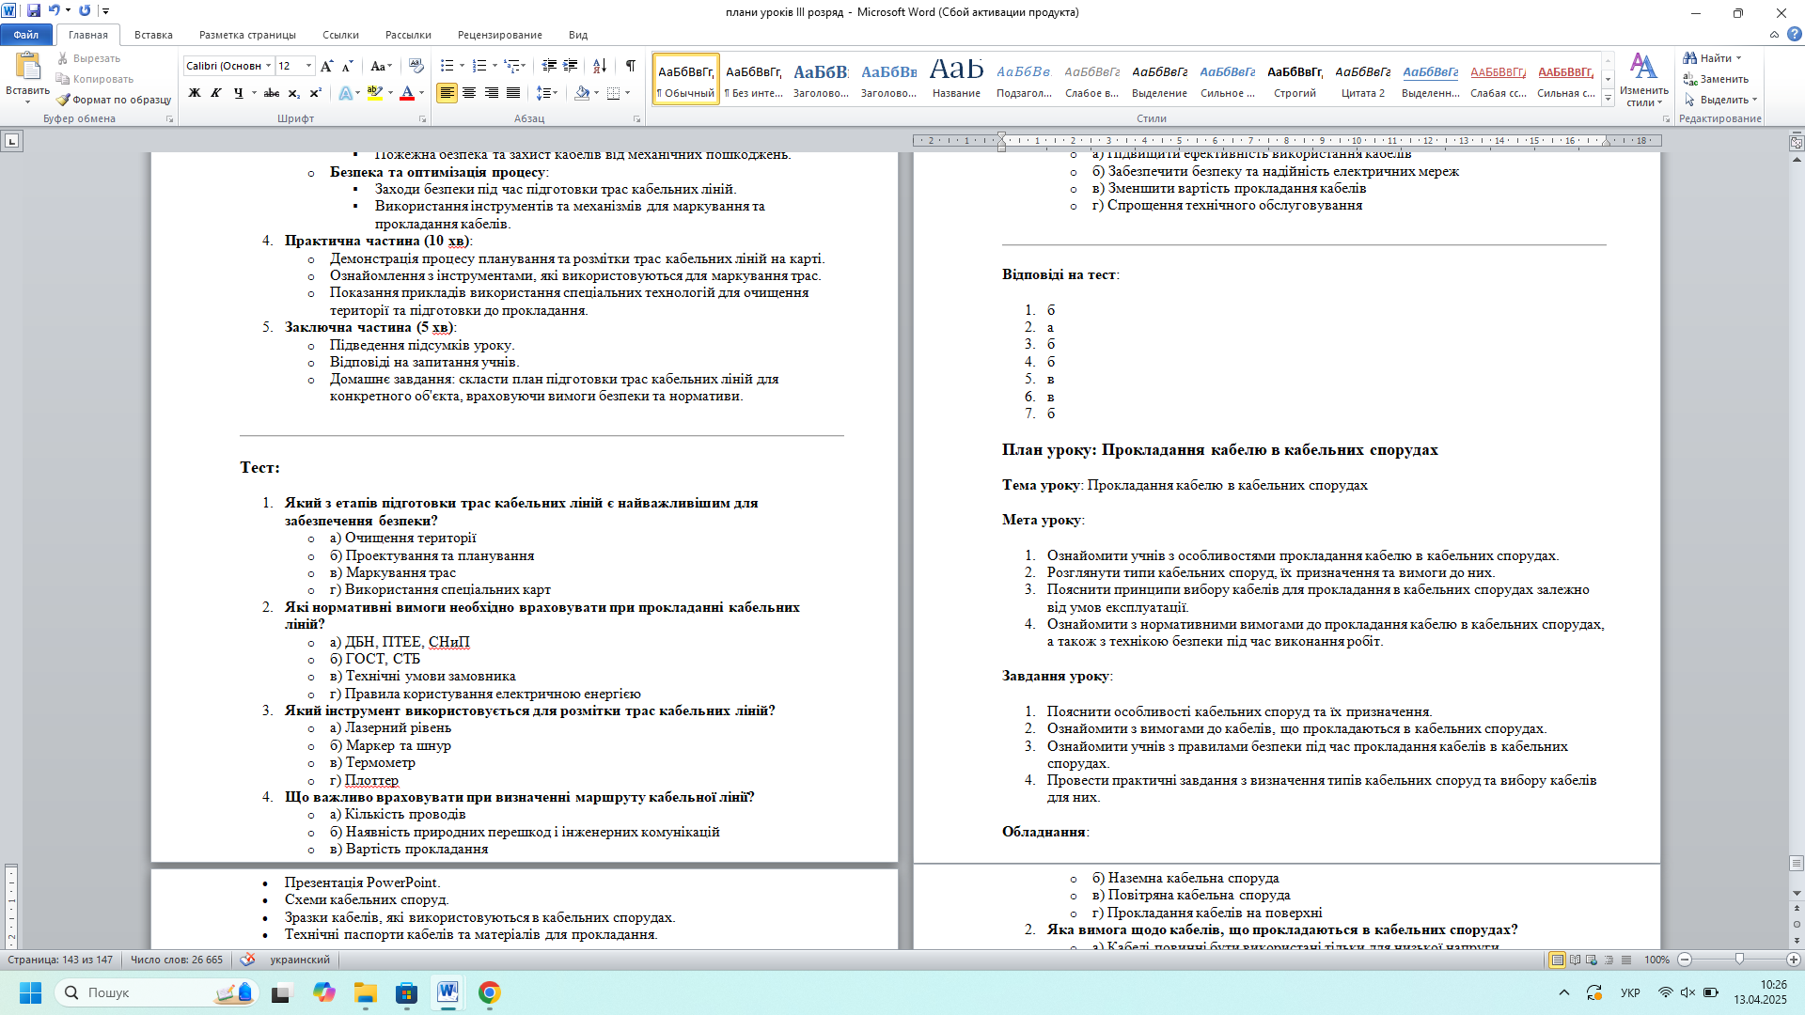This screenshot has width=1805, height=1015.
Task: Open the Calibri font name dropdown
Action: pyautogui.click(x=268, y=66)
